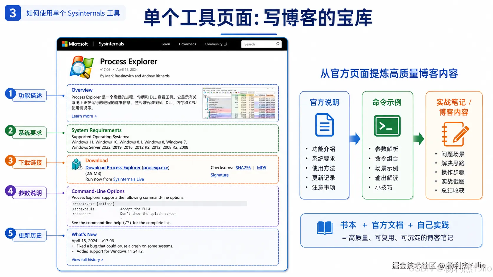
Task: Click the 命令示例 card title
Action: tap(387, 102)
